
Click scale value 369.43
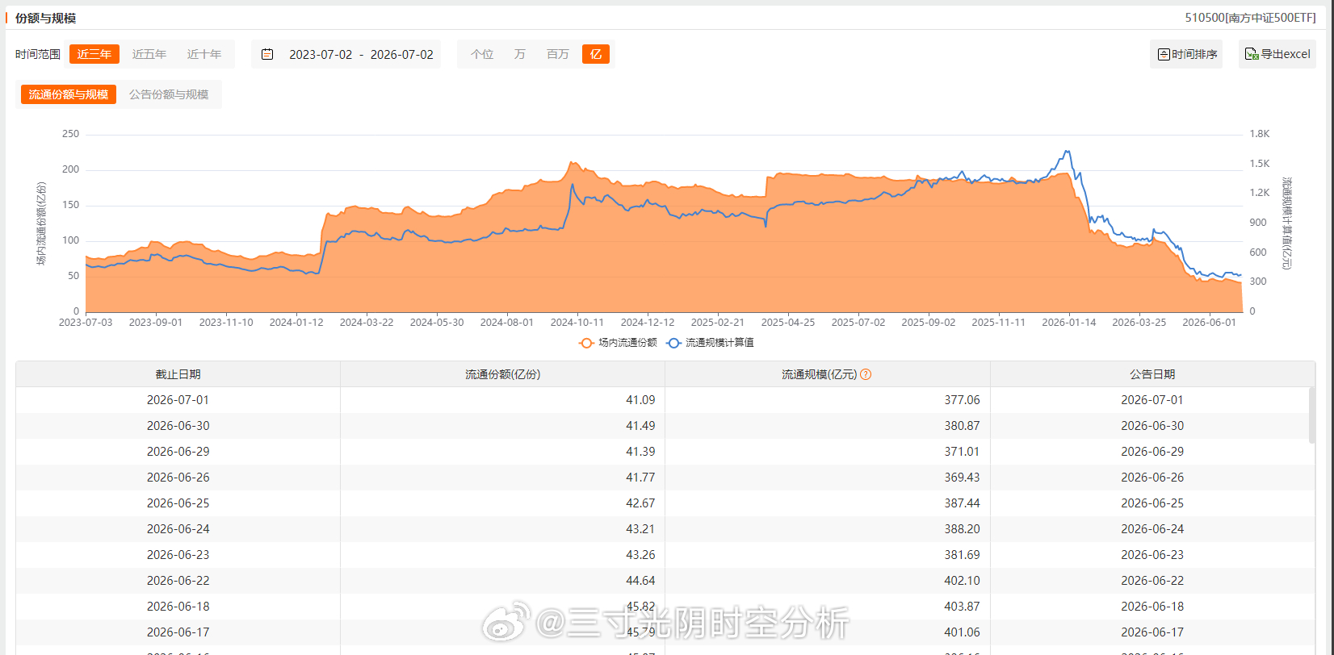[962, 478]
